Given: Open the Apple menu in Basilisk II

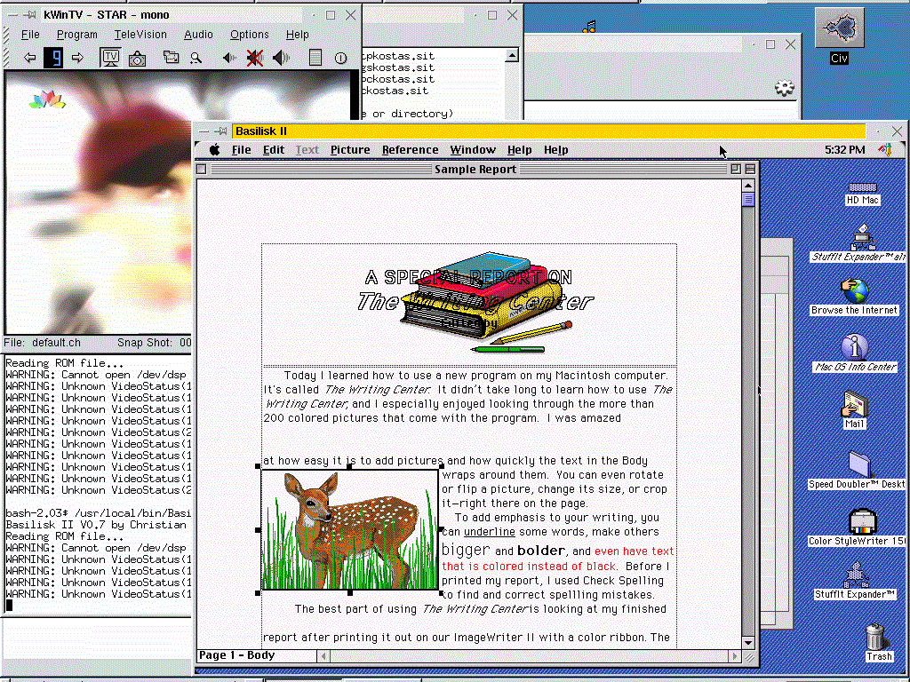Looking at the screenshot, I should (x=214, y=149).
